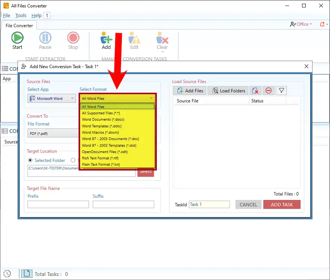Click the Add Files button
The width and height of the screenshot is (330, 280).
190,91
